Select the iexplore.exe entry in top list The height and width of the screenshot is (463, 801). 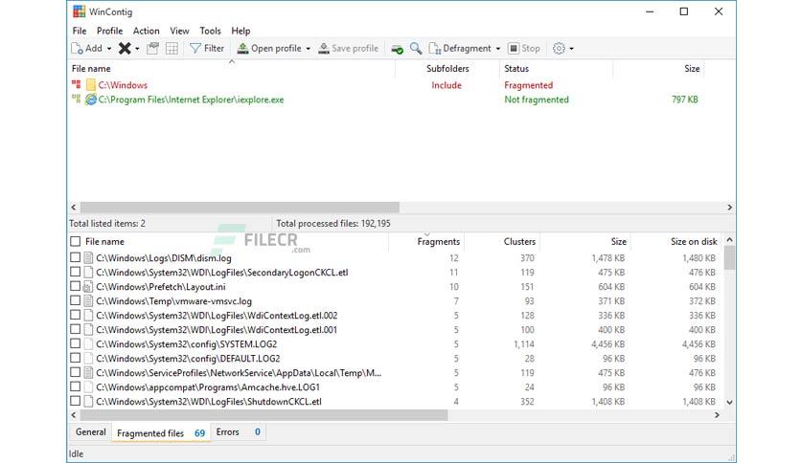[x=387, y=99]
